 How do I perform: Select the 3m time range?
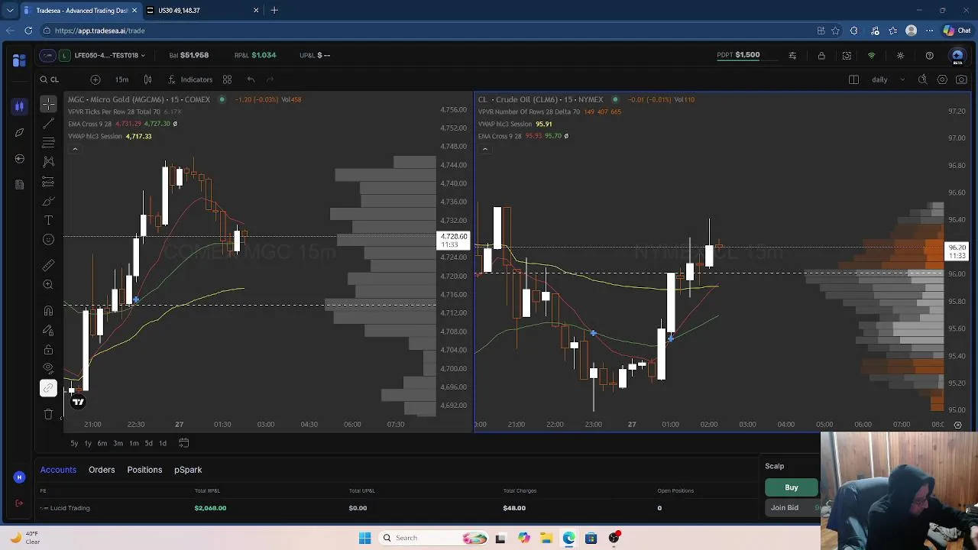[x=118, y=443]
